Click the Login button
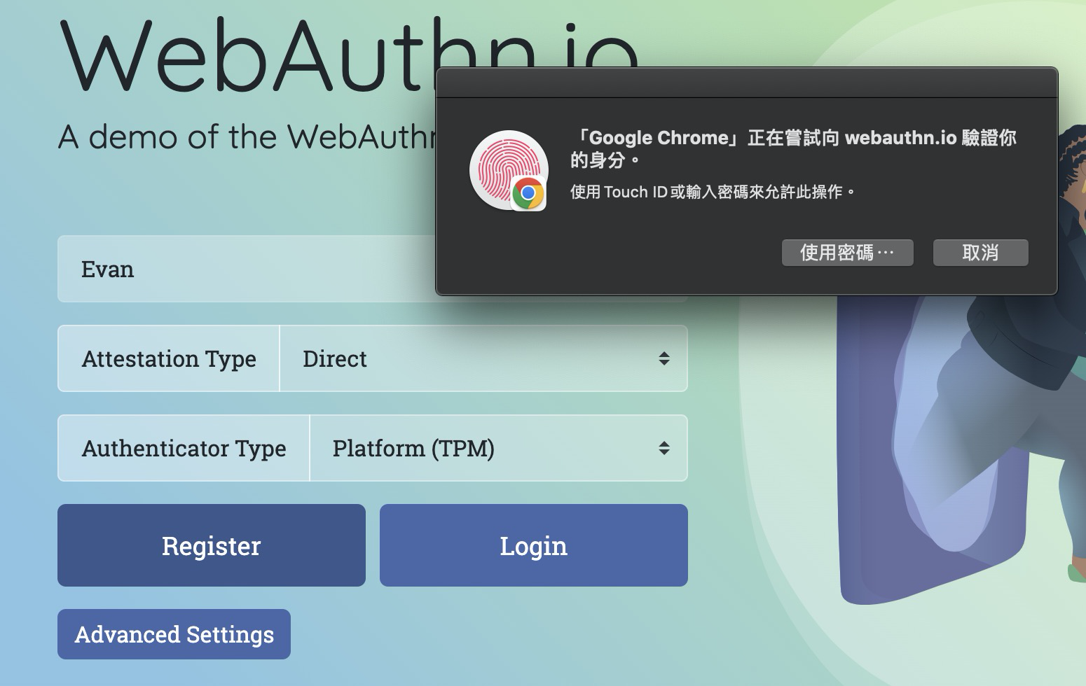The height and width of the screenshot is (686, 1086). click(534, 545)
